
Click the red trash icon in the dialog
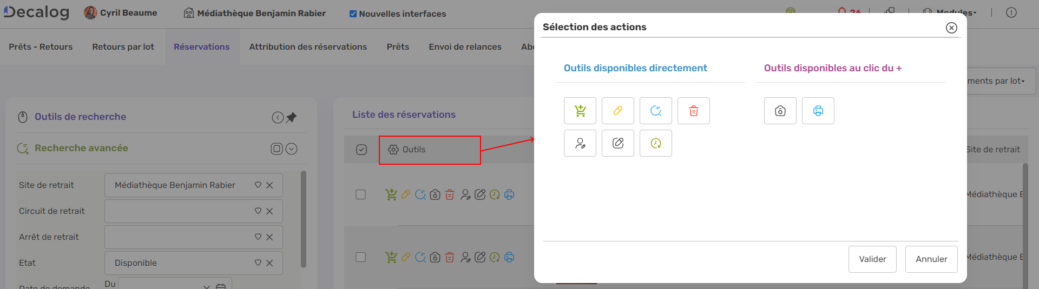693,111
